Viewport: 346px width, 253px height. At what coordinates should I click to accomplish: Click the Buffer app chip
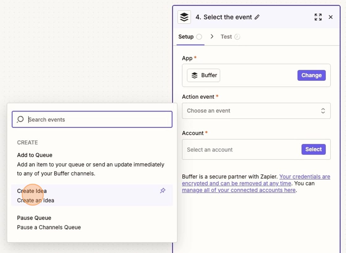(x=204, y=75)
